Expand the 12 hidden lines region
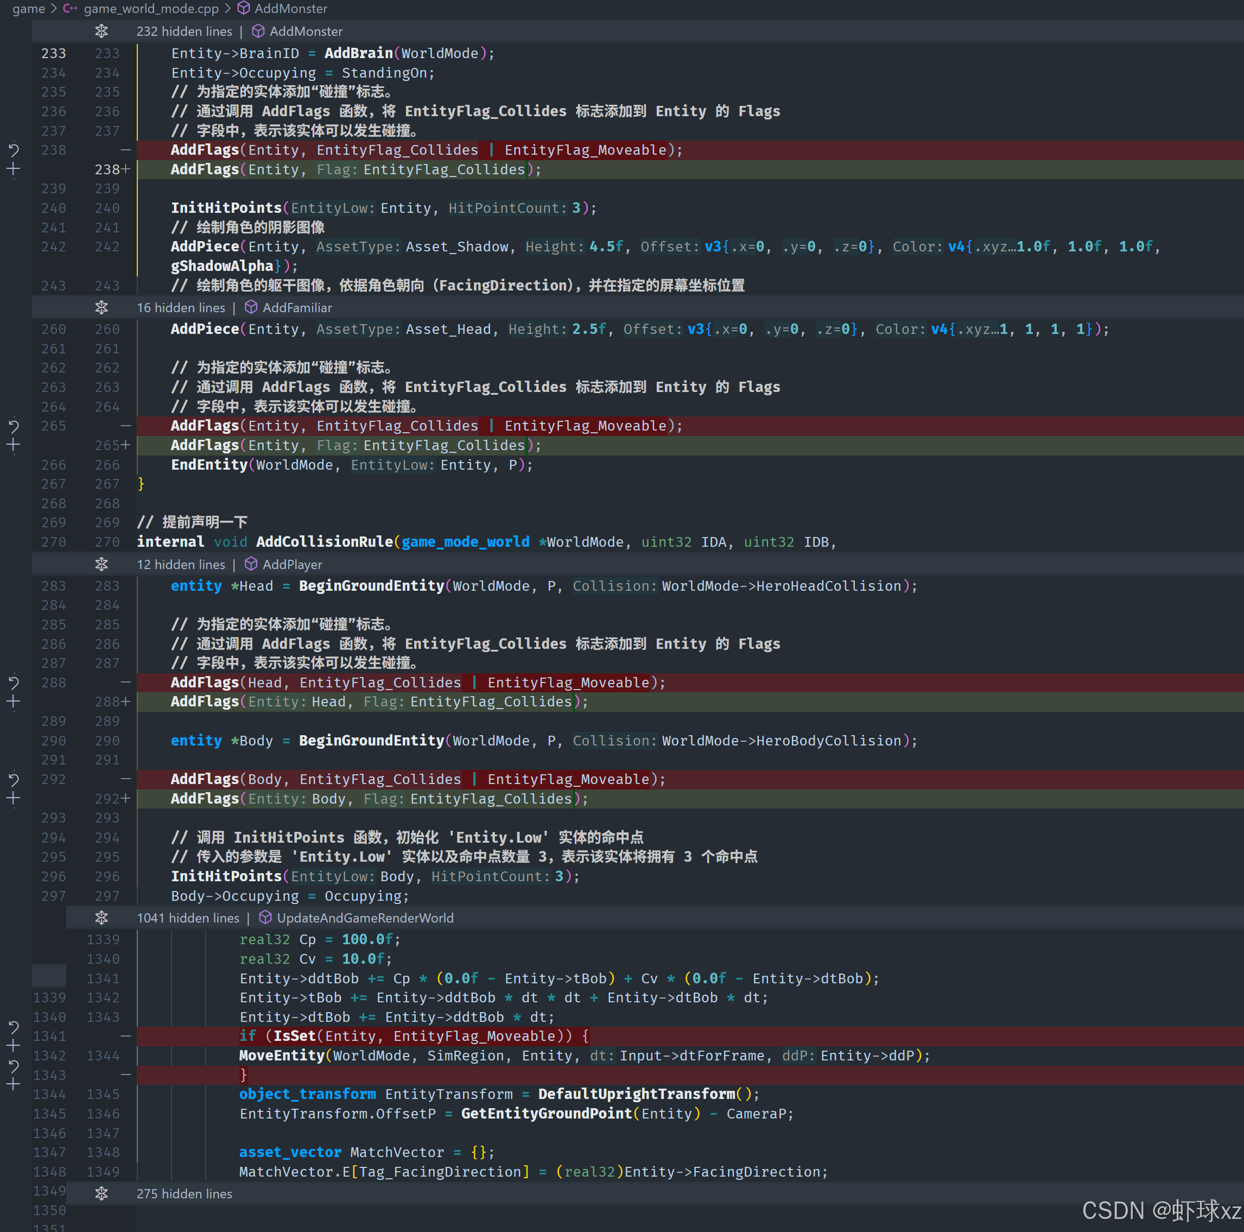 click(101, 564)
